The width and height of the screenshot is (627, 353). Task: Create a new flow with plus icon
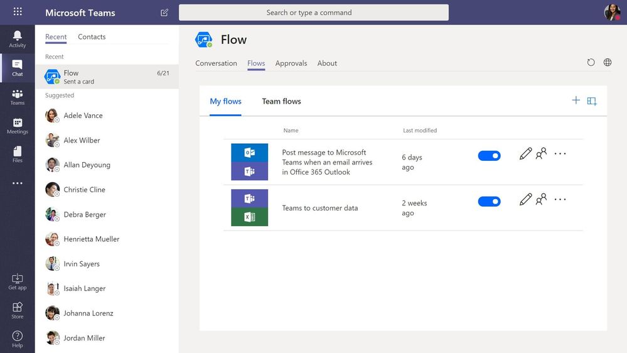576,100
